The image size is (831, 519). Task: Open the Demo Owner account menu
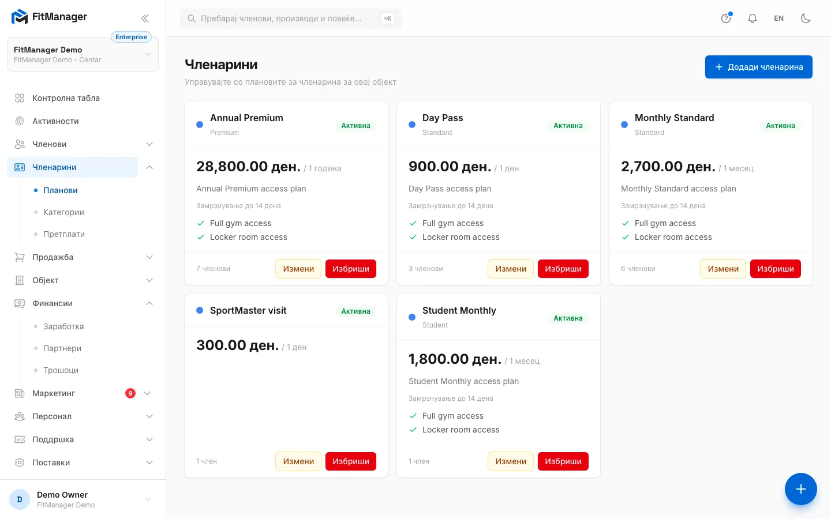pos(83,499)
